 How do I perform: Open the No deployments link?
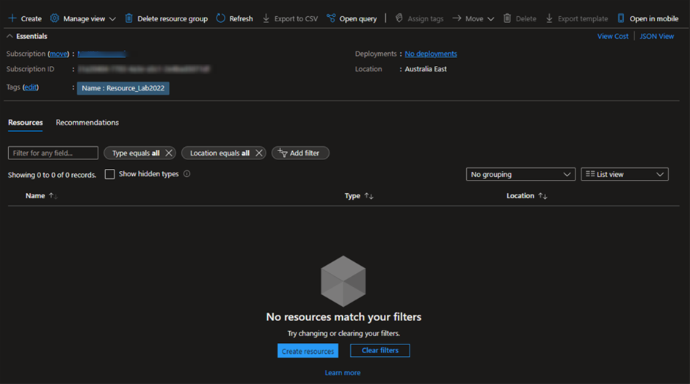(431, 54)
